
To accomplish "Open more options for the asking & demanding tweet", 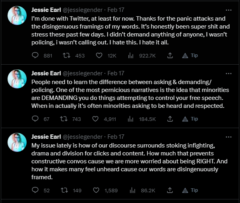I will [x=228, y=73].
